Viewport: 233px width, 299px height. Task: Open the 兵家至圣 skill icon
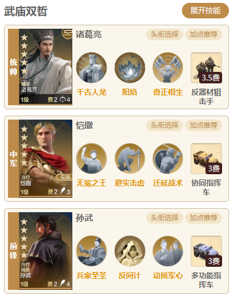click(91, 251)
